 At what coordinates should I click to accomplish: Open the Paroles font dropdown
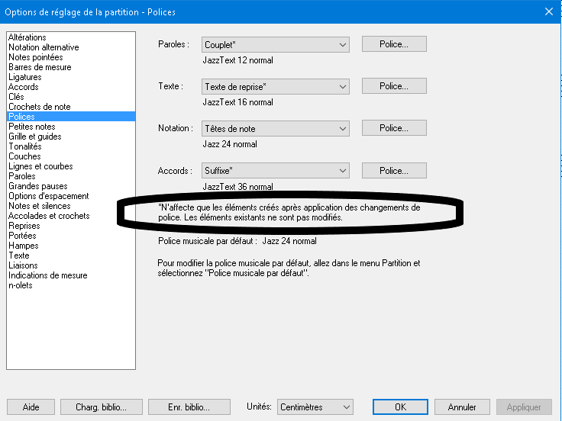pyautogui.click(x=275, y=45)
